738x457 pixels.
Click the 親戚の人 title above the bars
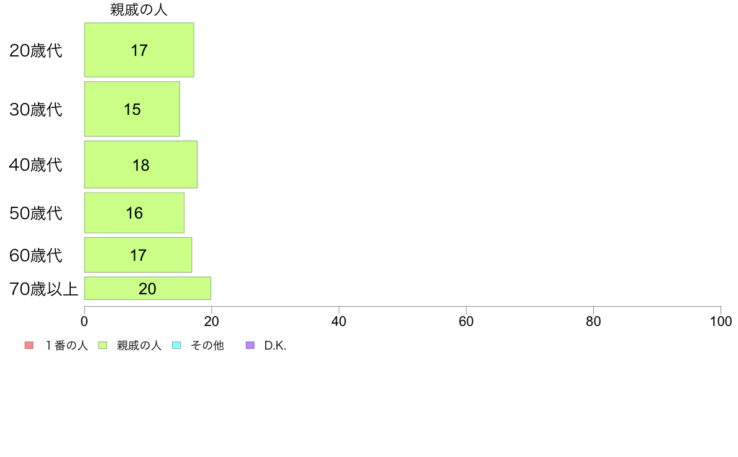(139, 10)
